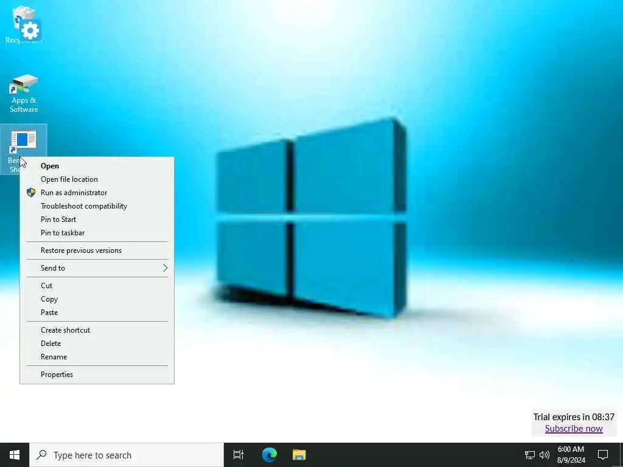This screenshot has height=467, width=623.
Task: Open Task View from the taskbar
Action: click(238, 455)
